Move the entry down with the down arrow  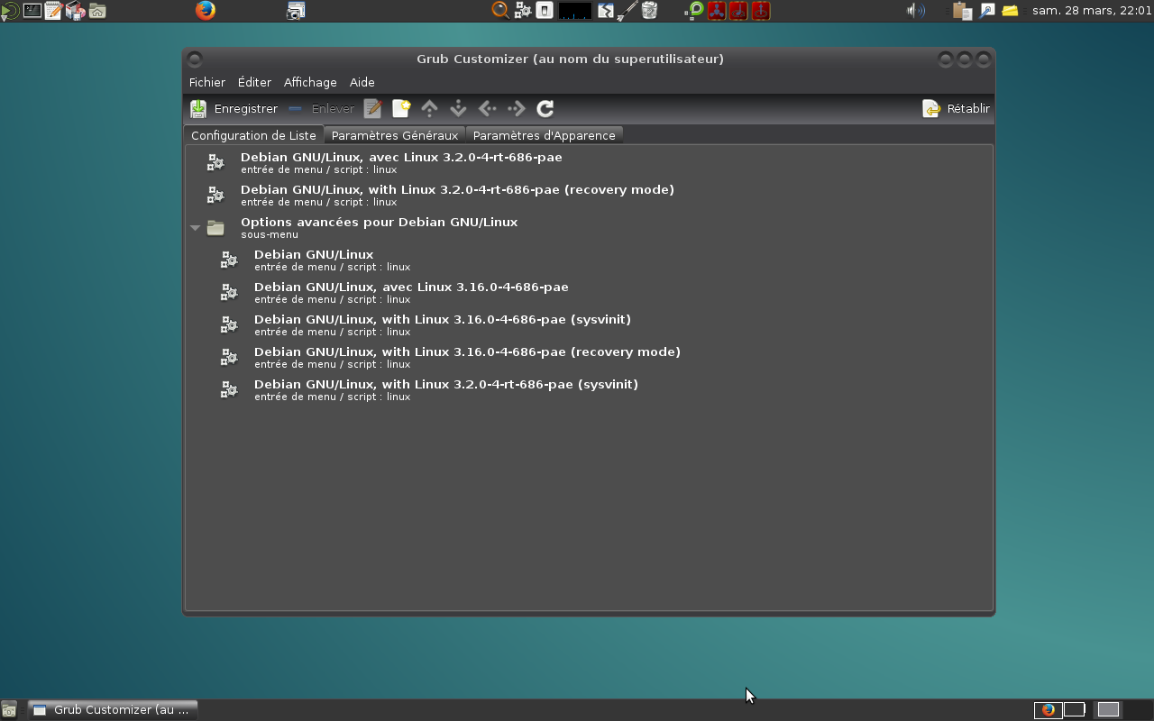pos(458,108)
